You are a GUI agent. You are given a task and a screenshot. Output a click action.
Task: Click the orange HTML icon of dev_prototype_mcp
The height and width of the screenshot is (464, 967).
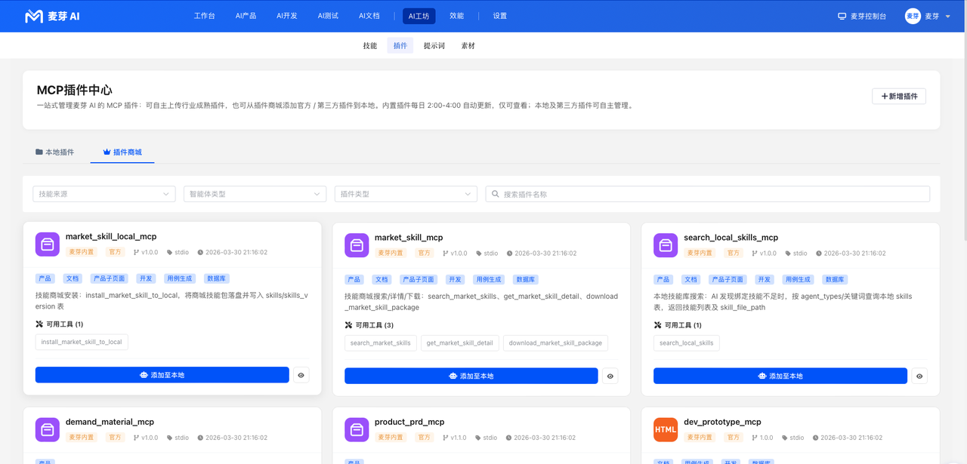pos(666,429)
